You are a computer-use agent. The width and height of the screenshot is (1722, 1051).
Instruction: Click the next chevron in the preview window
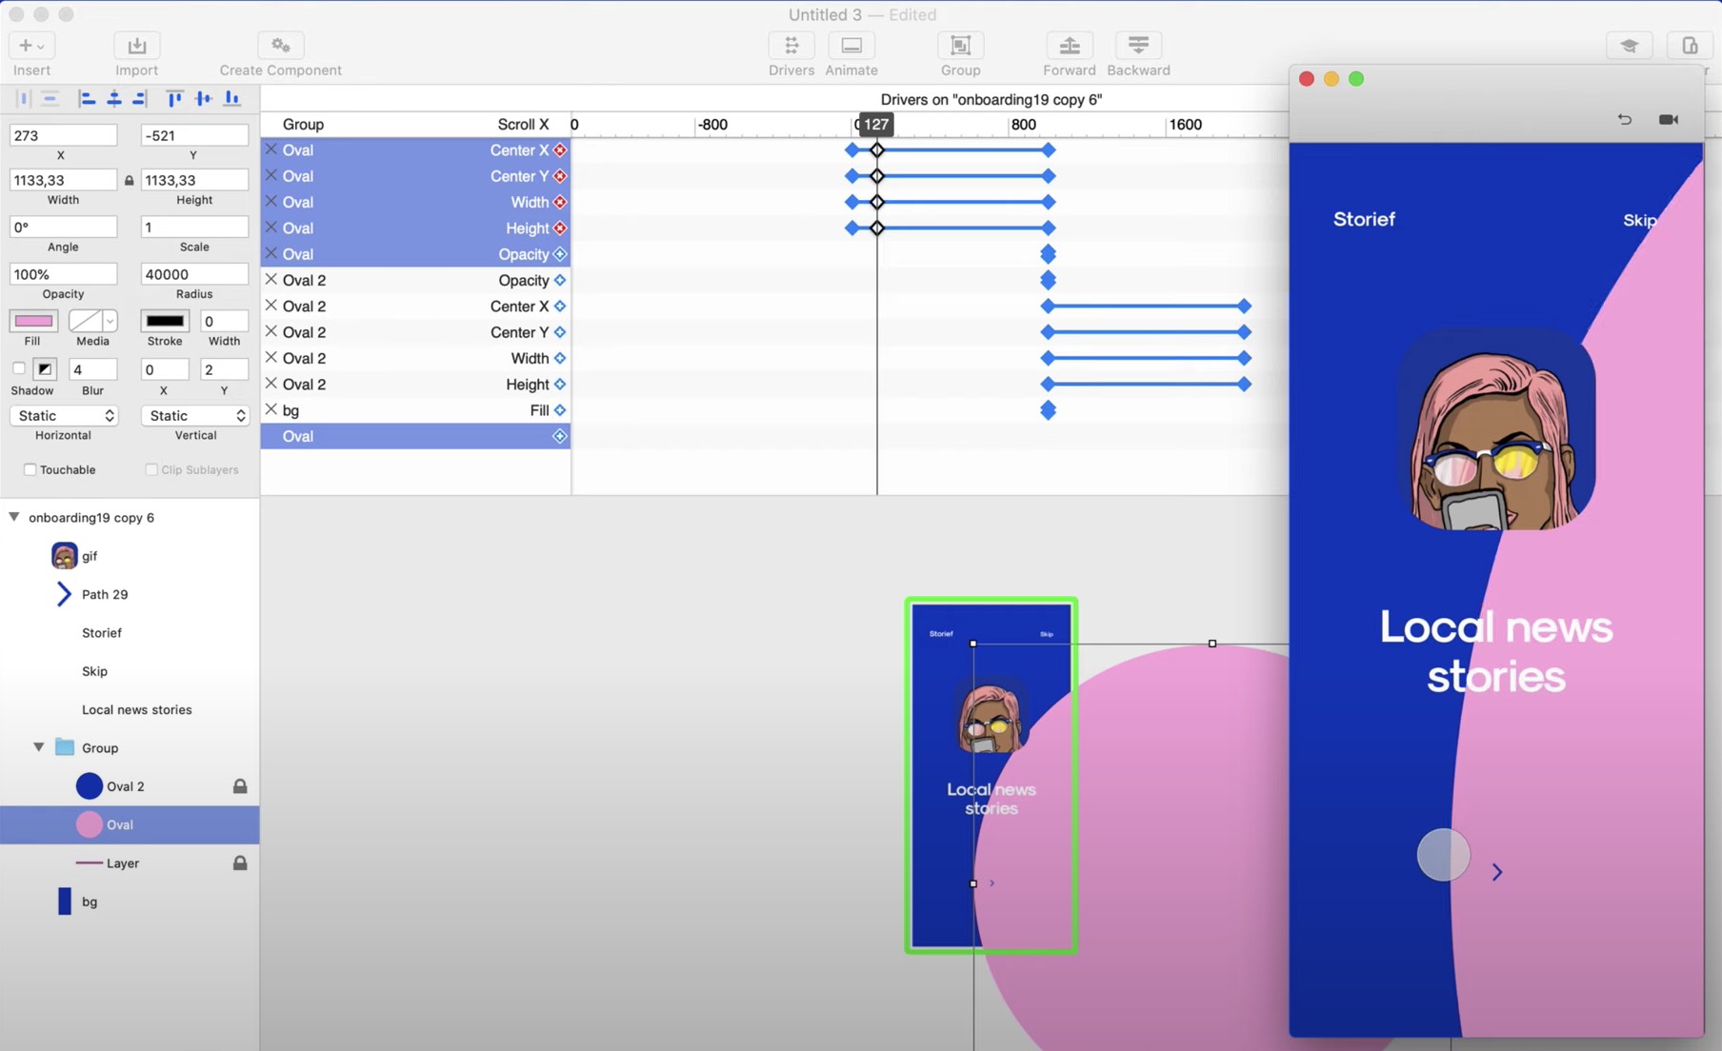tap(1497, 872)
